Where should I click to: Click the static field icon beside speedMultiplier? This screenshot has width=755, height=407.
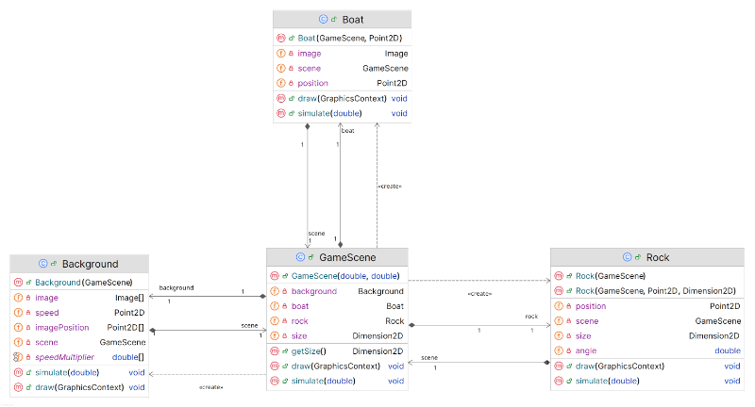point(16,357)
